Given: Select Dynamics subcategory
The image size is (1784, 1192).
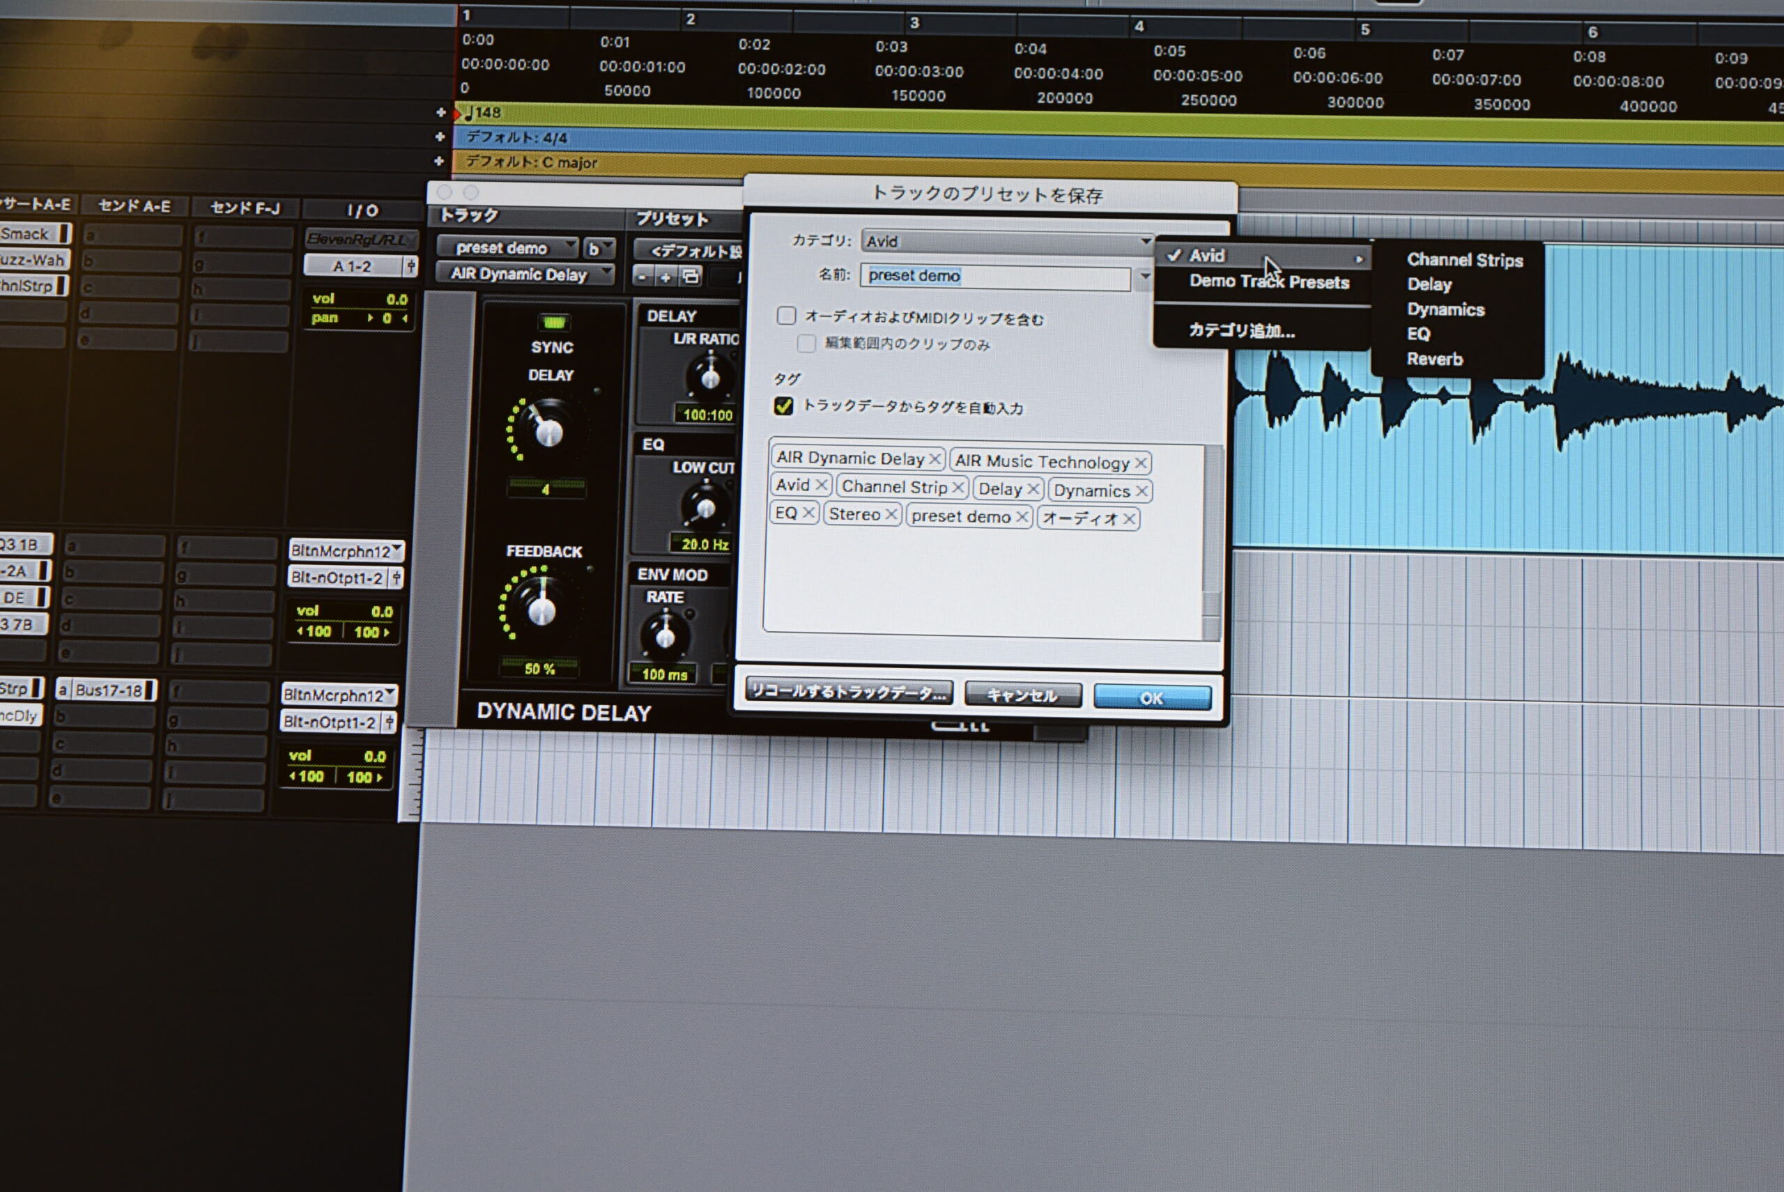Looking at the screenshot, I should pyautogui.click(x=1445, y=310).
